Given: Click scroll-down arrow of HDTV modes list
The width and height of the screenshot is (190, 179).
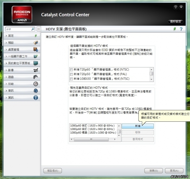Looking at the screenshot, I should coord(151,79).
